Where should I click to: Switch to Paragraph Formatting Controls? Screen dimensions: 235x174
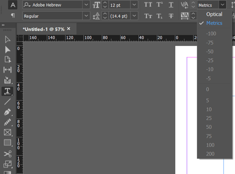[13, 15]
